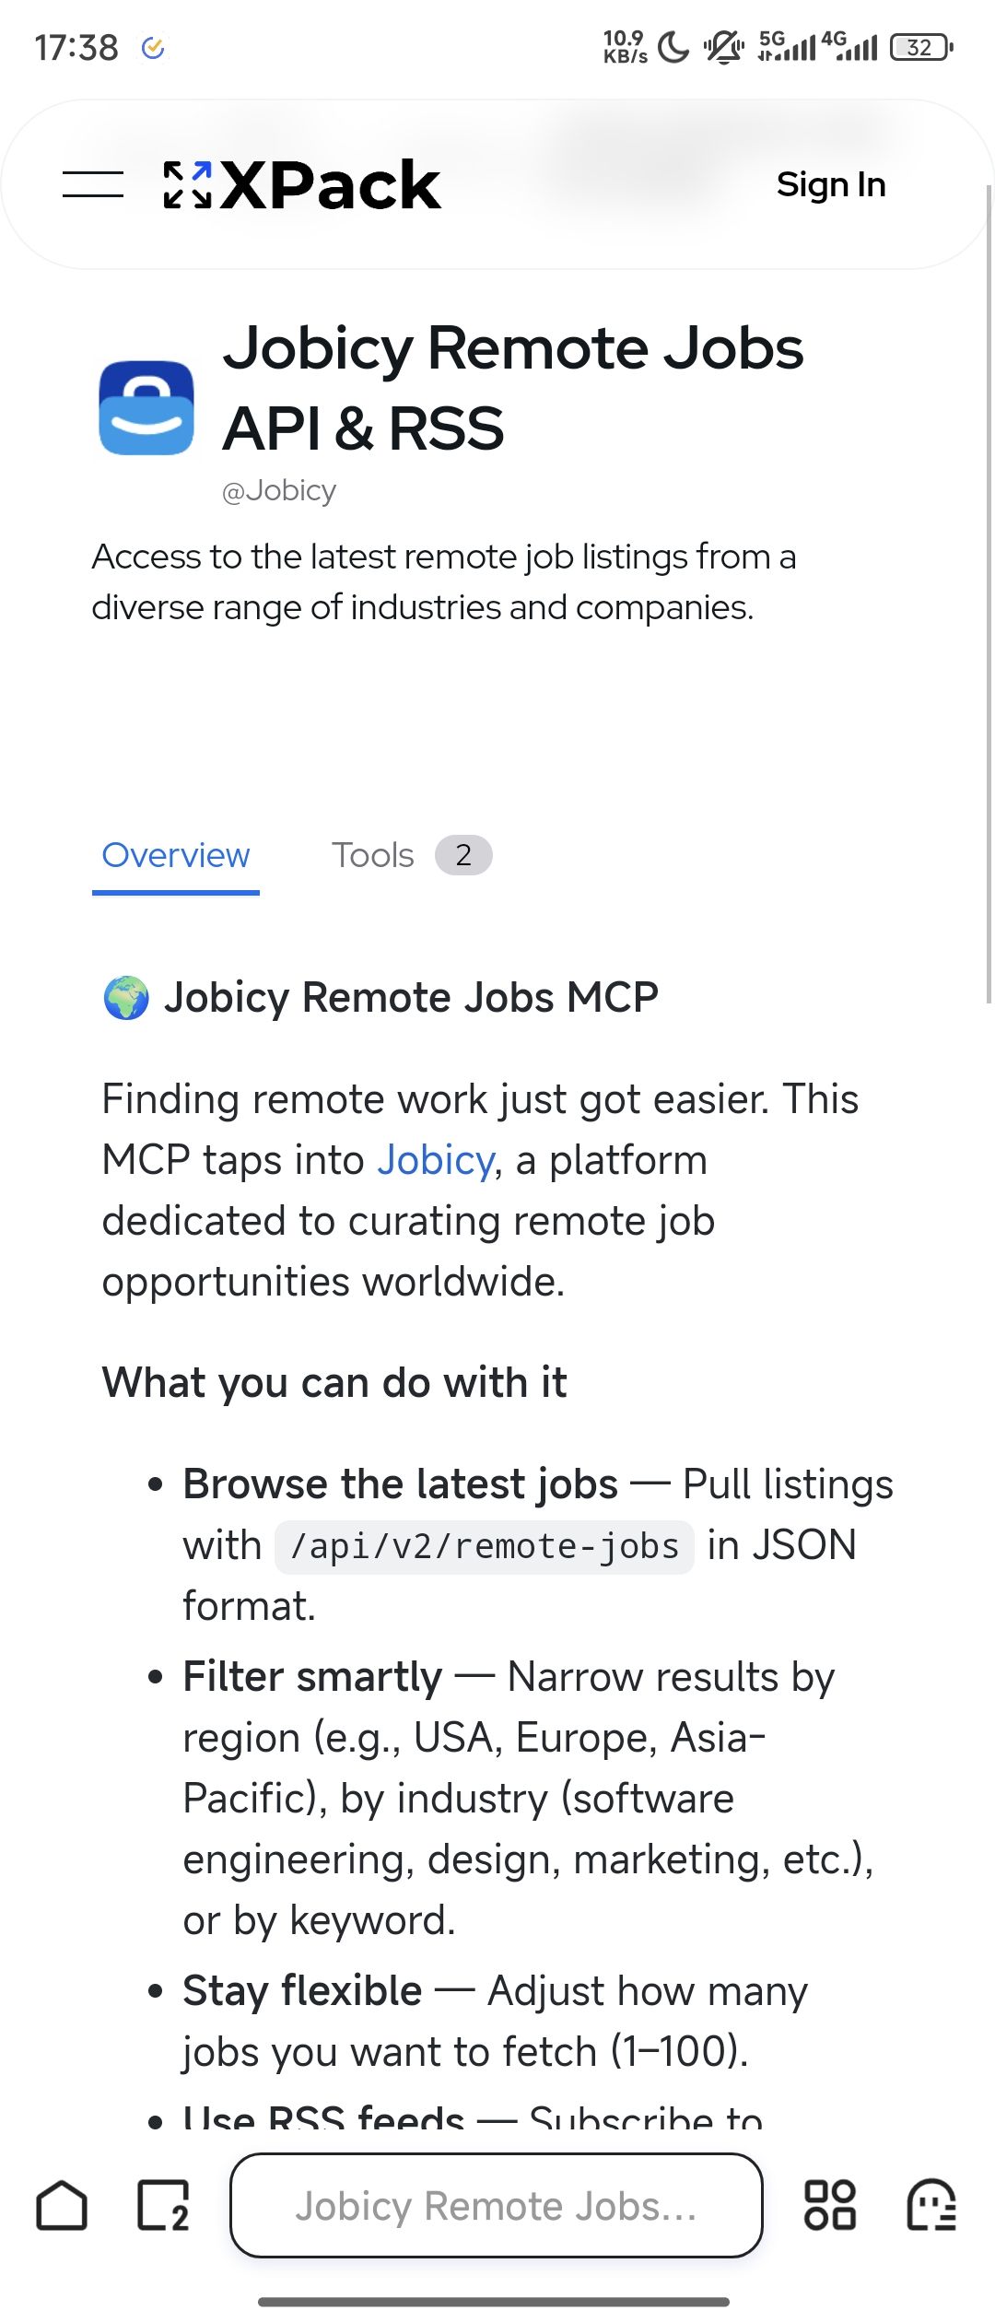Screen dimensions: 995x2322
Task: Tap the browser address bar
Action: point(497,2206)
